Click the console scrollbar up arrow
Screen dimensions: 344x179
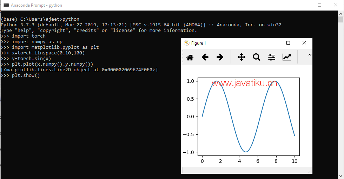click(x=340, y=14)
